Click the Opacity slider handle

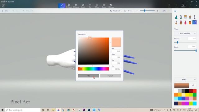[196, 51]
